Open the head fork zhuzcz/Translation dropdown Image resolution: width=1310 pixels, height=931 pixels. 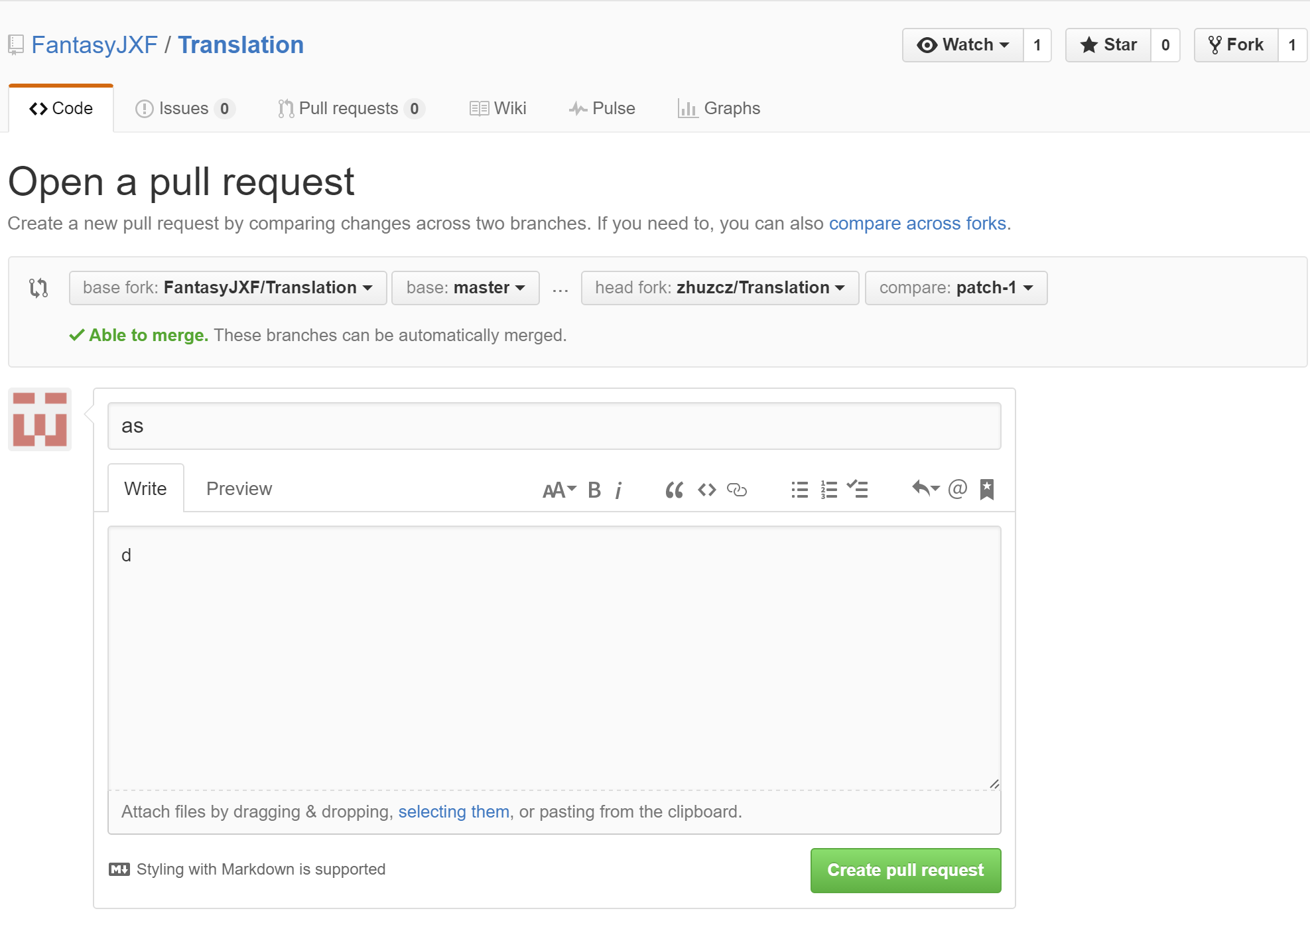pos(720,288)
